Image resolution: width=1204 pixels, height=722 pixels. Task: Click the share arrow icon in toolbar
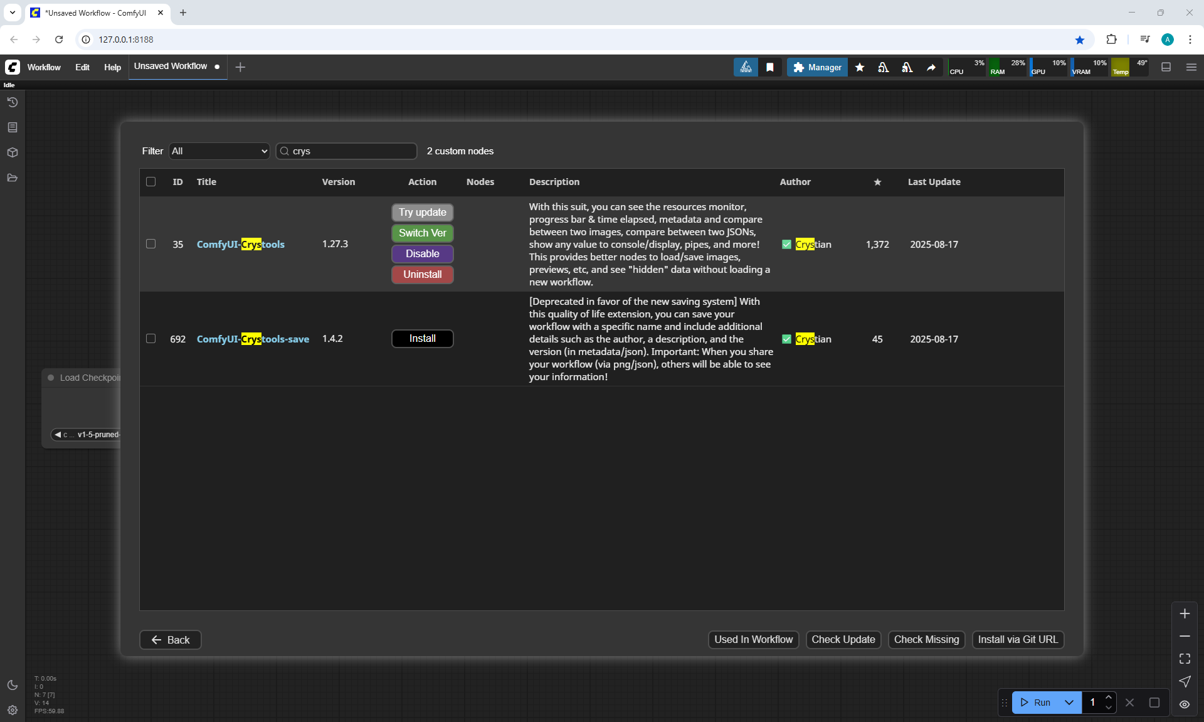coord(931,67)
